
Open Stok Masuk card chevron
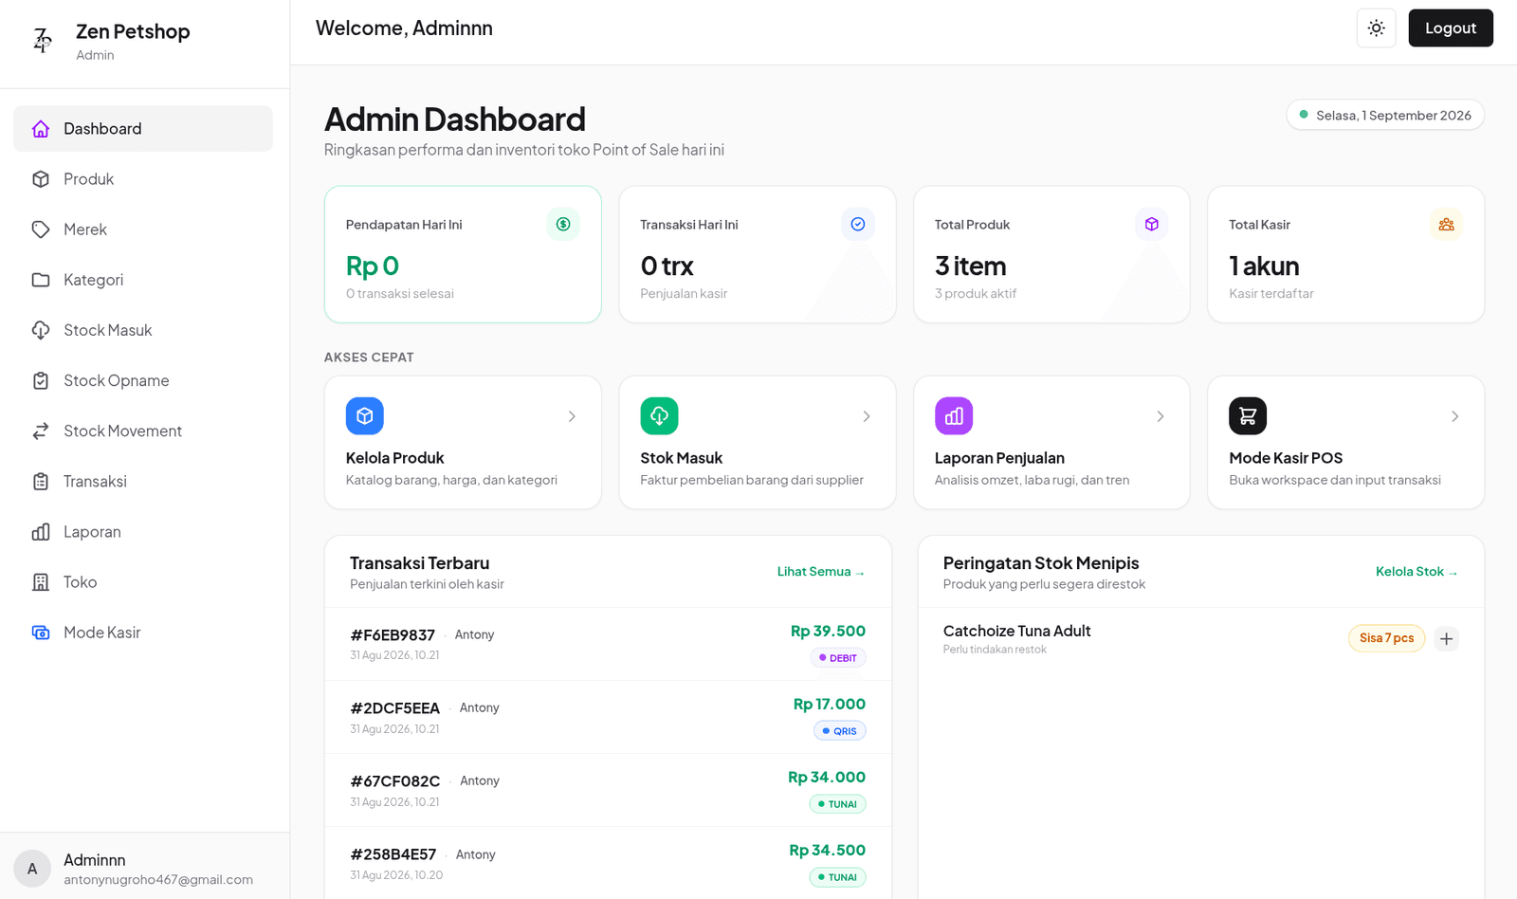pos(867,416)
